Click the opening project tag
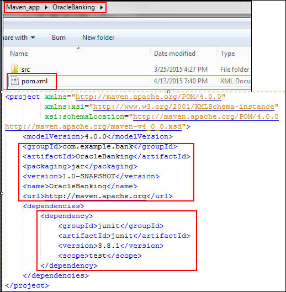Screen dimensions: 286x292 click(23, 97)
